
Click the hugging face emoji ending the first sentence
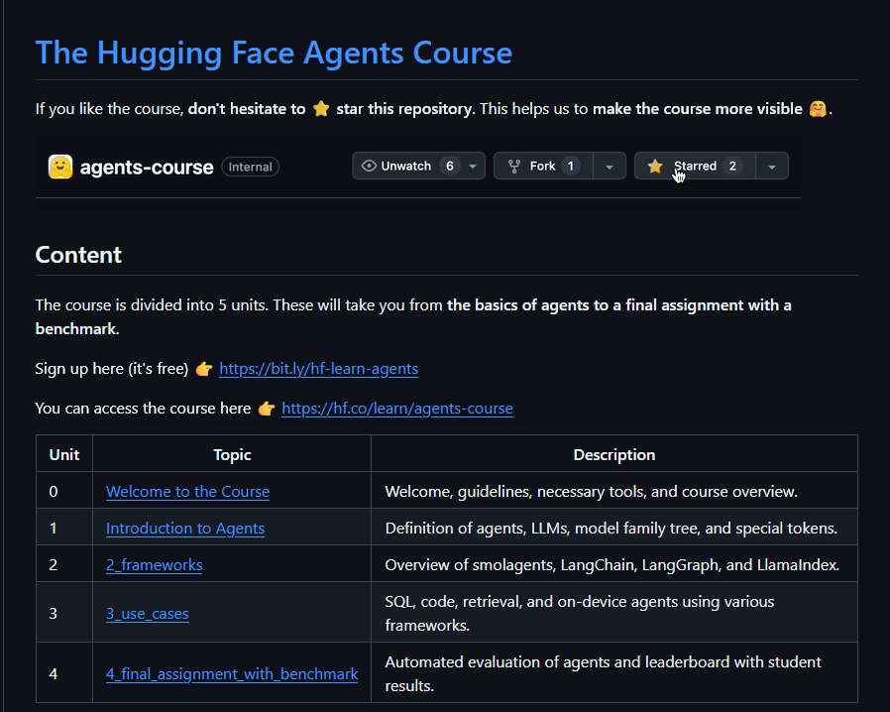818,108
